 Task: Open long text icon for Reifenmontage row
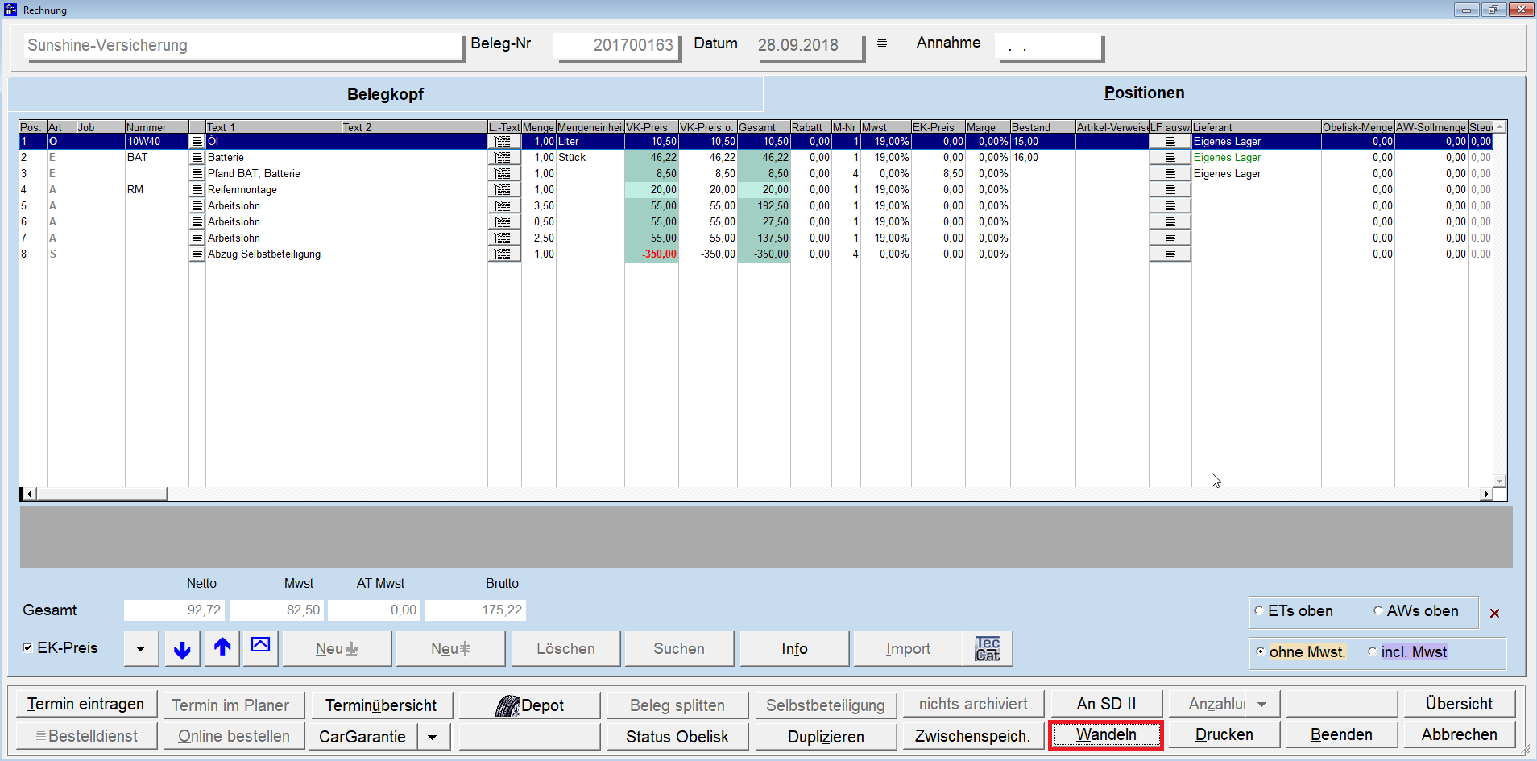(x=504, y=190)
